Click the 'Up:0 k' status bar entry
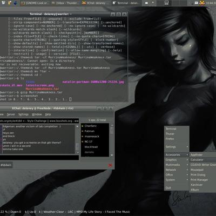 [35, 212]
